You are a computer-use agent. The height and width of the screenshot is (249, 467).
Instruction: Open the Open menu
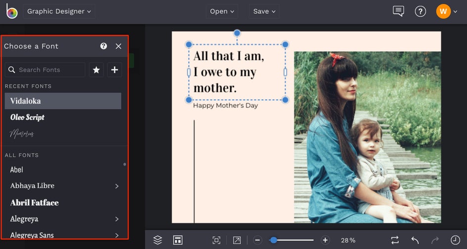[222, 11]
